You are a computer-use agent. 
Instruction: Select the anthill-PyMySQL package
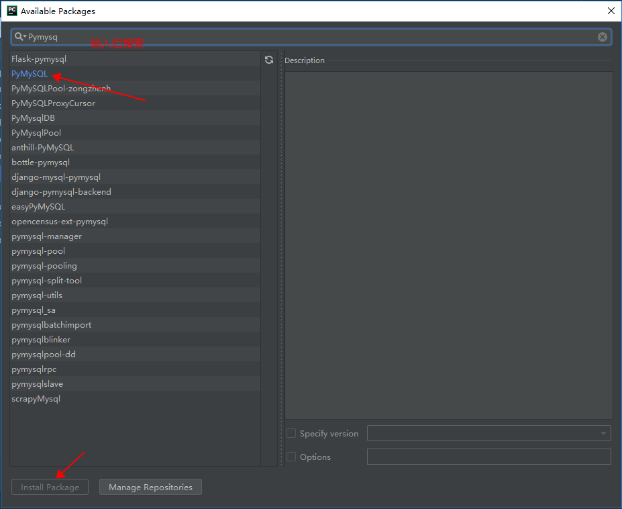(136, 147)
